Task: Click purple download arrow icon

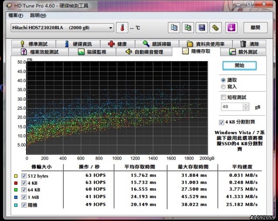Action: coord(232,28)
